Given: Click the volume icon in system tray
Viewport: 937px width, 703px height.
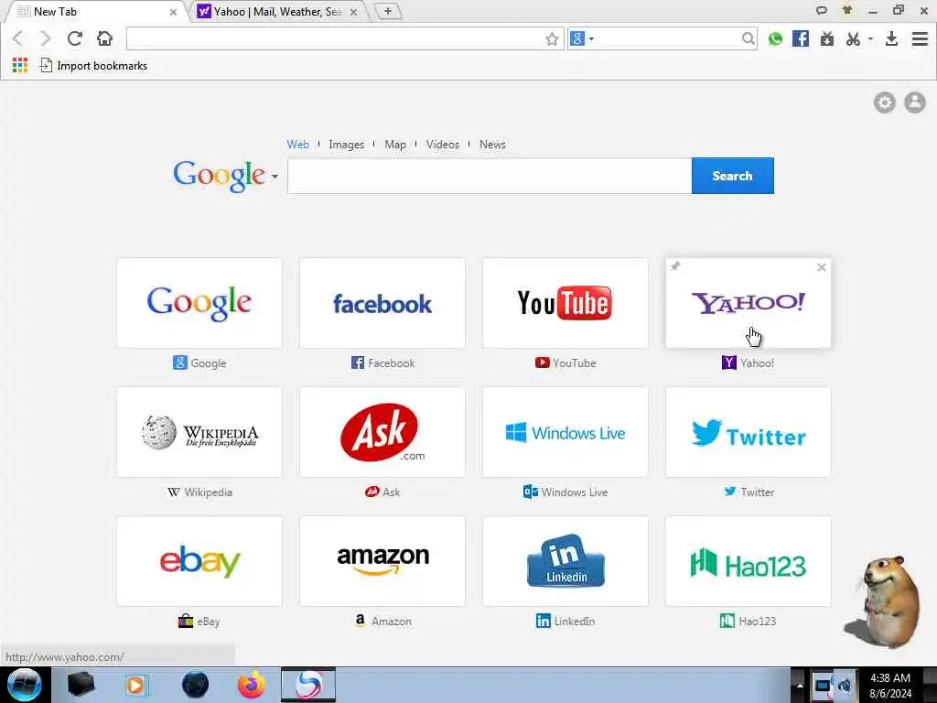Looking at the screenshot, I should [x=845, y=685].
